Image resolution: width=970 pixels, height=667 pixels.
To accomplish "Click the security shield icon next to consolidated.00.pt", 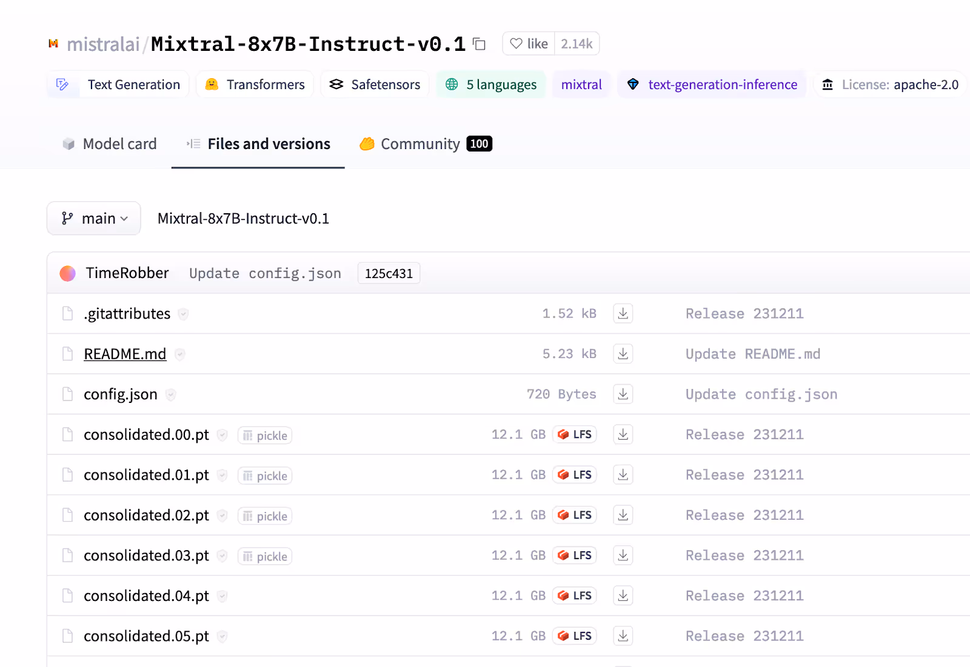I will click(x=222, y=435).
